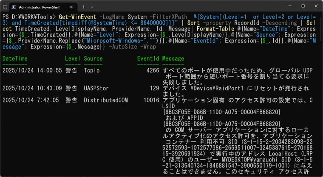Screen dimensions: 323x177
Task: Click the Message column header
Action: point(173,58)
